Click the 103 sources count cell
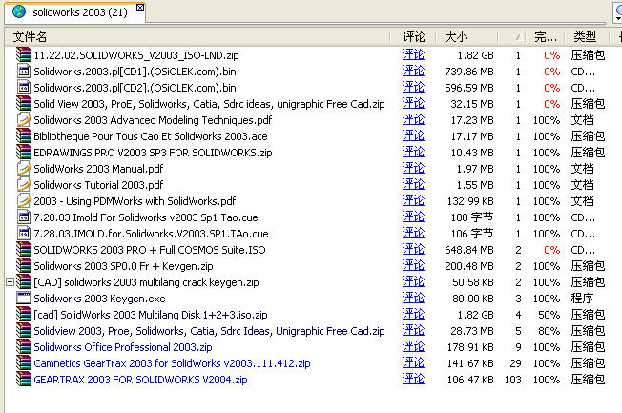Screen dimensions: 622x413 click(513, 380)
